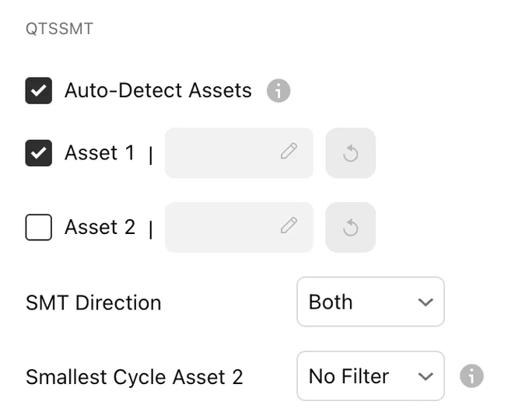Click the Asset 2 label

pos(100,227)
